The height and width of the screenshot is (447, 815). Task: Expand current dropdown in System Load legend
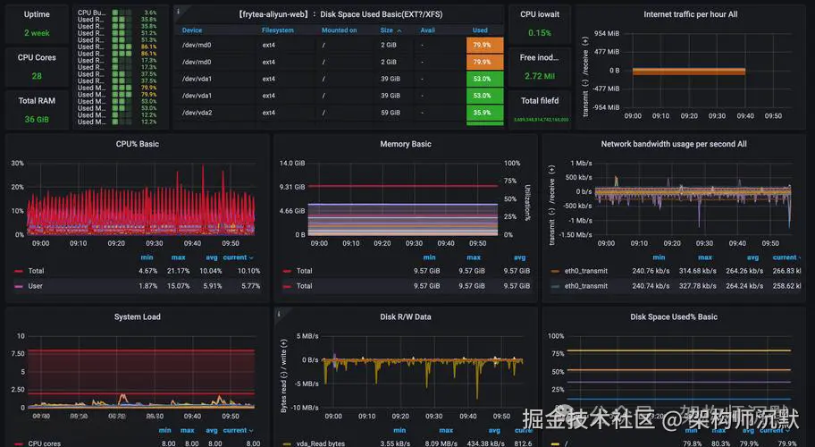click(238, 430)
